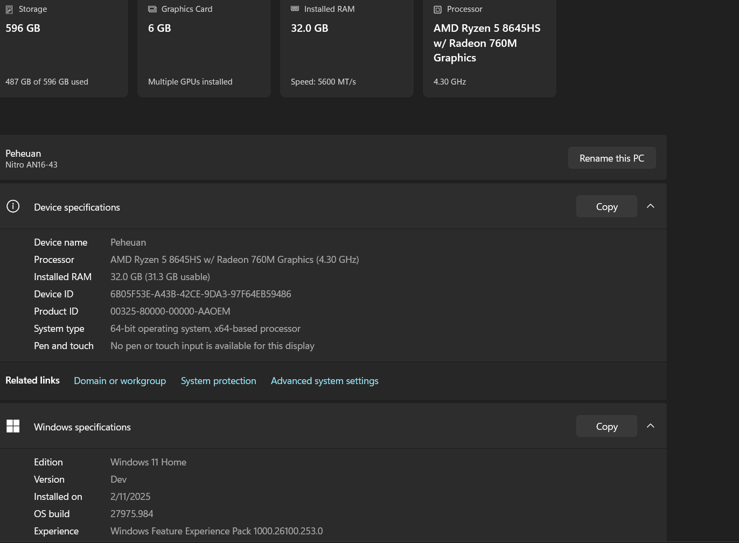Viewport: 739px width, 543px height.
Task: Click the Installed RAM icon
Action: [x=295, y=9]
